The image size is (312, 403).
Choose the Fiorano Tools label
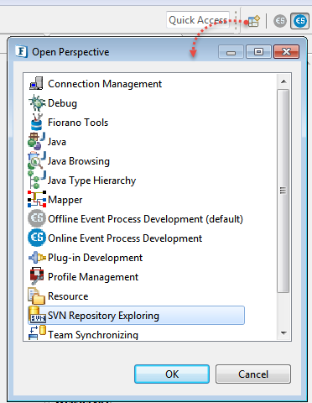78,123
